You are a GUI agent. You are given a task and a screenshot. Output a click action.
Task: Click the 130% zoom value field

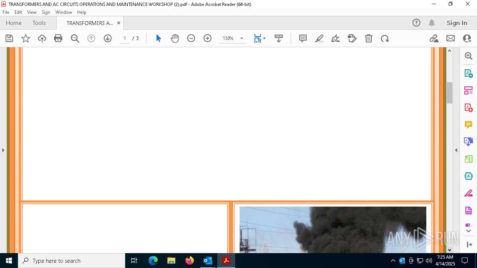228,38
